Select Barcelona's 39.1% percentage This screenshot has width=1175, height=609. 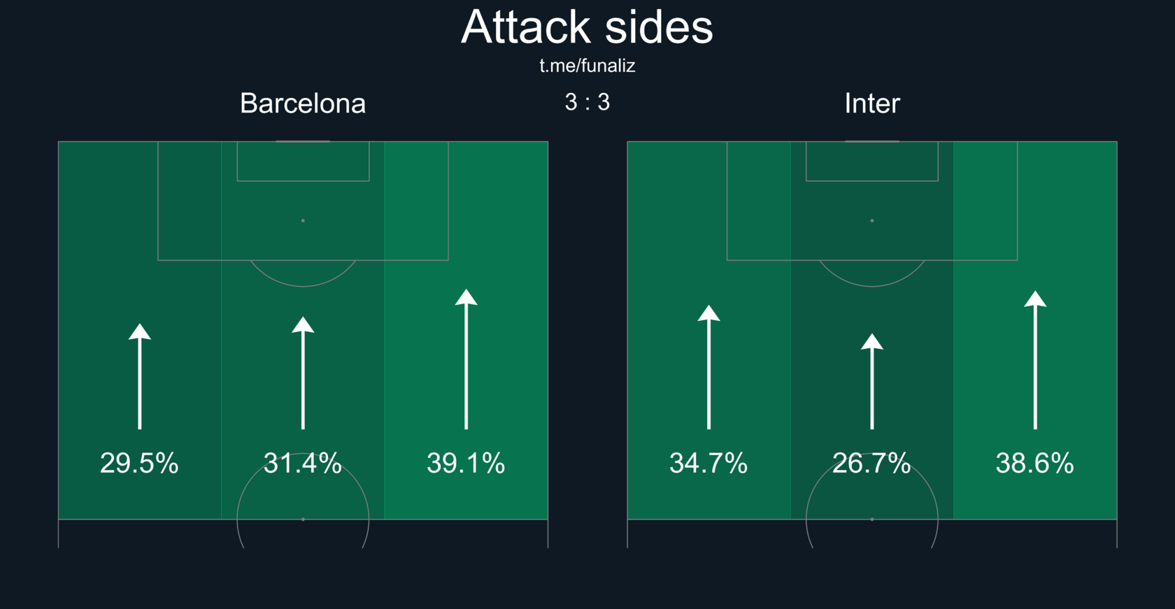[466, 463]
